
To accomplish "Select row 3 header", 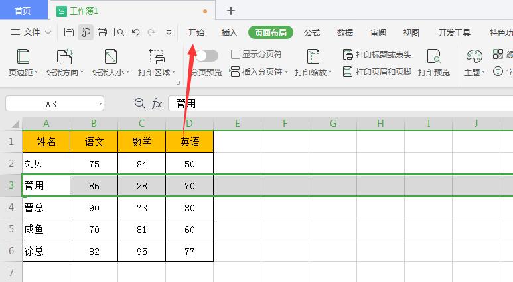I will (x=11, y=185).
